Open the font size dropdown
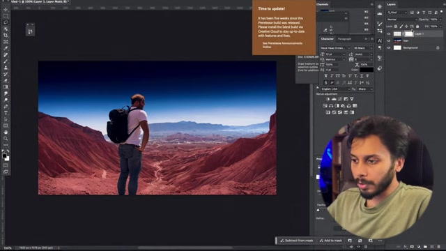The image size is (446, 251). tap(335, 54)
